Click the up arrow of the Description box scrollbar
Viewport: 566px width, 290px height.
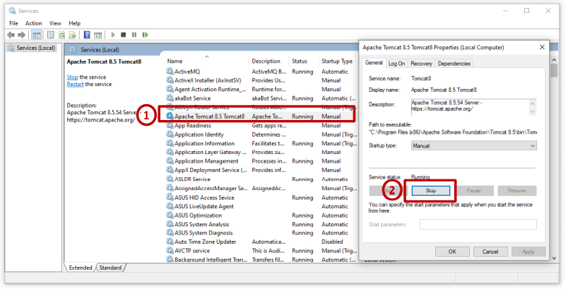click(x=533, y=103)
